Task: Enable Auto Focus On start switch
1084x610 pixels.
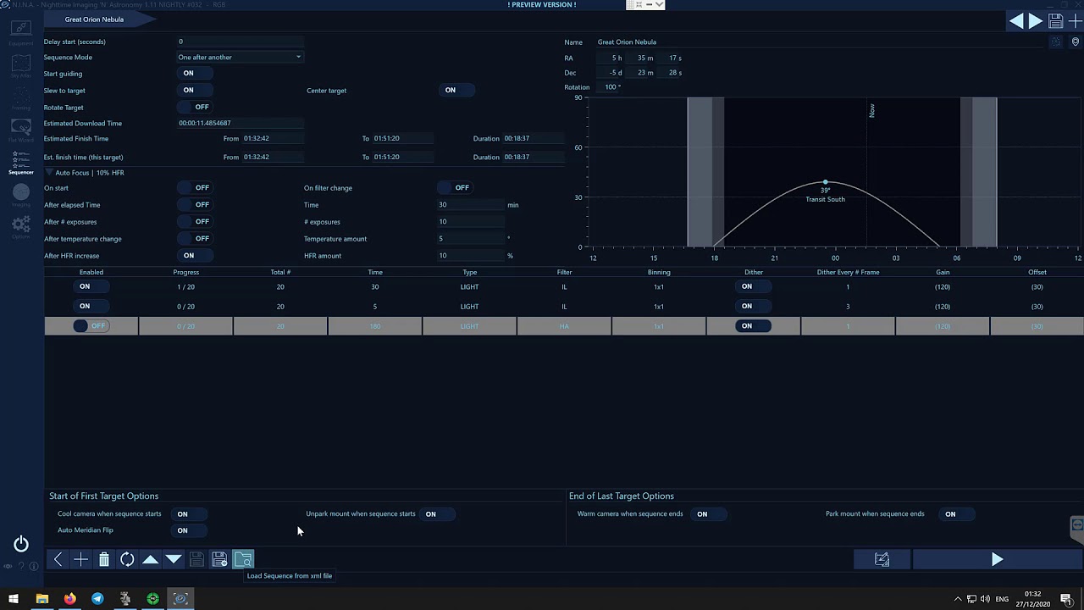Action: [194, 187]
